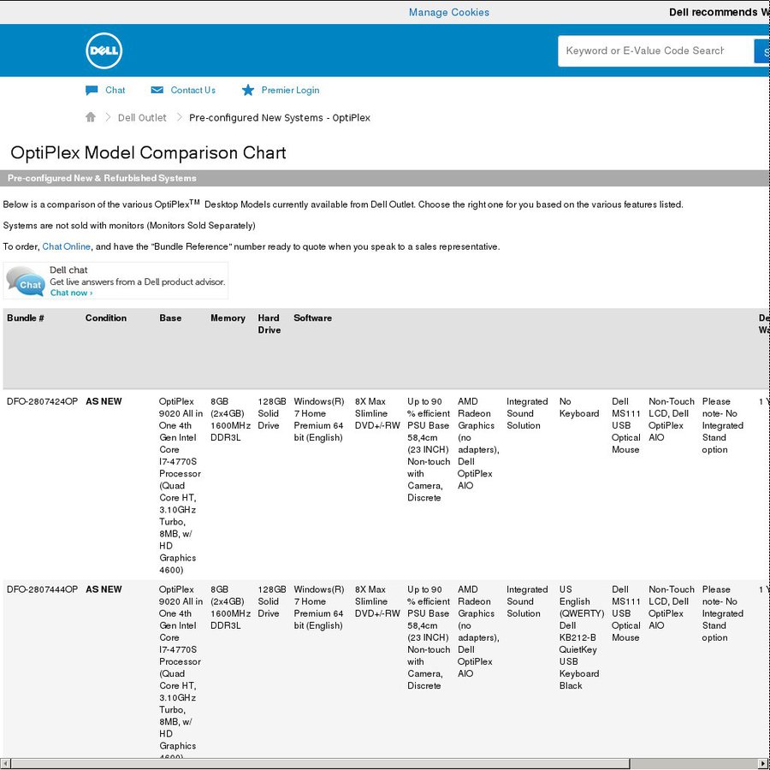Open the Chat link in header
The height and width of the screenshot is (770, 770).
[x=115, y=91]
